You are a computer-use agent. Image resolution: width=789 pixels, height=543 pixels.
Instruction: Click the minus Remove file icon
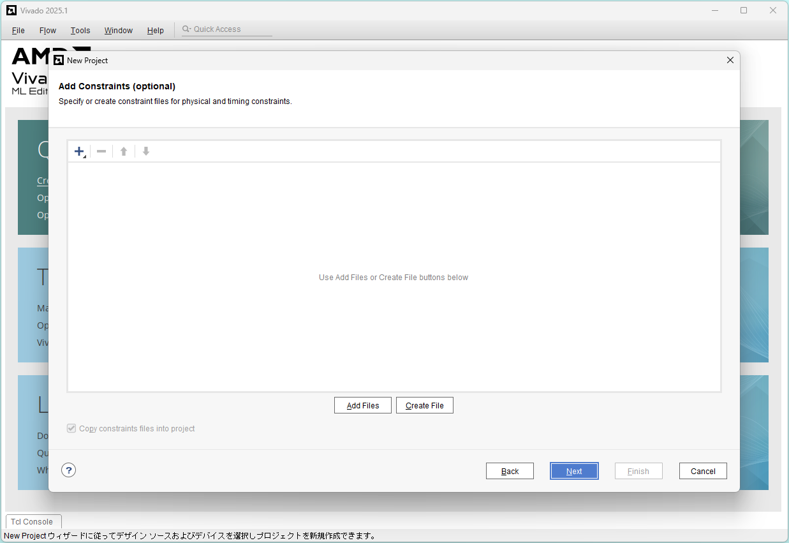point(101,151)
